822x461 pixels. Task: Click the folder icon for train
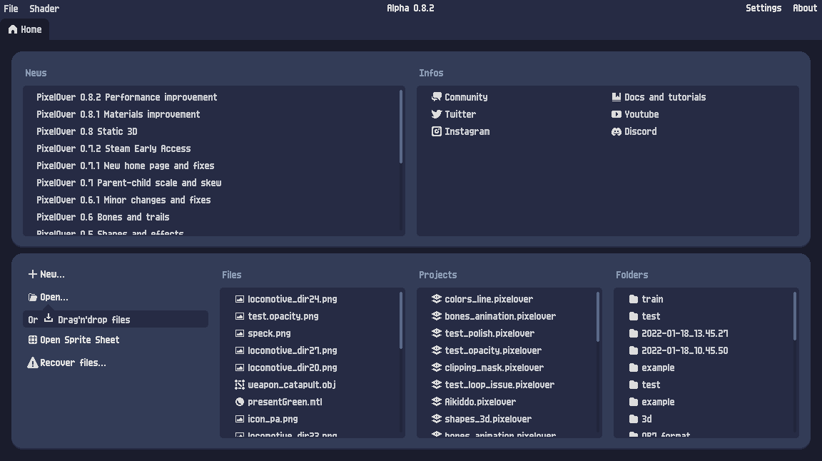(x=634, y=300)
